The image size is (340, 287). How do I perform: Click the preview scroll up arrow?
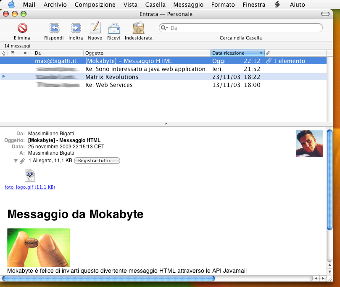coord(329,265)
